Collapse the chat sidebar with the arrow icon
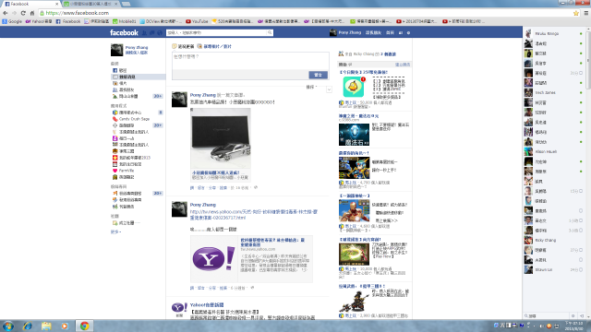Screen dimensions: 591x332 (x=582, y=316)
